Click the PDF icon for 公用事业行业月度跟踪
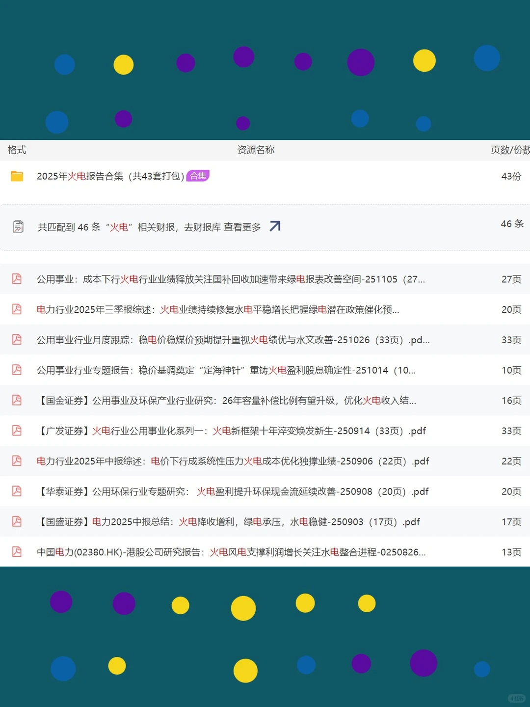 tap(16, 340)
